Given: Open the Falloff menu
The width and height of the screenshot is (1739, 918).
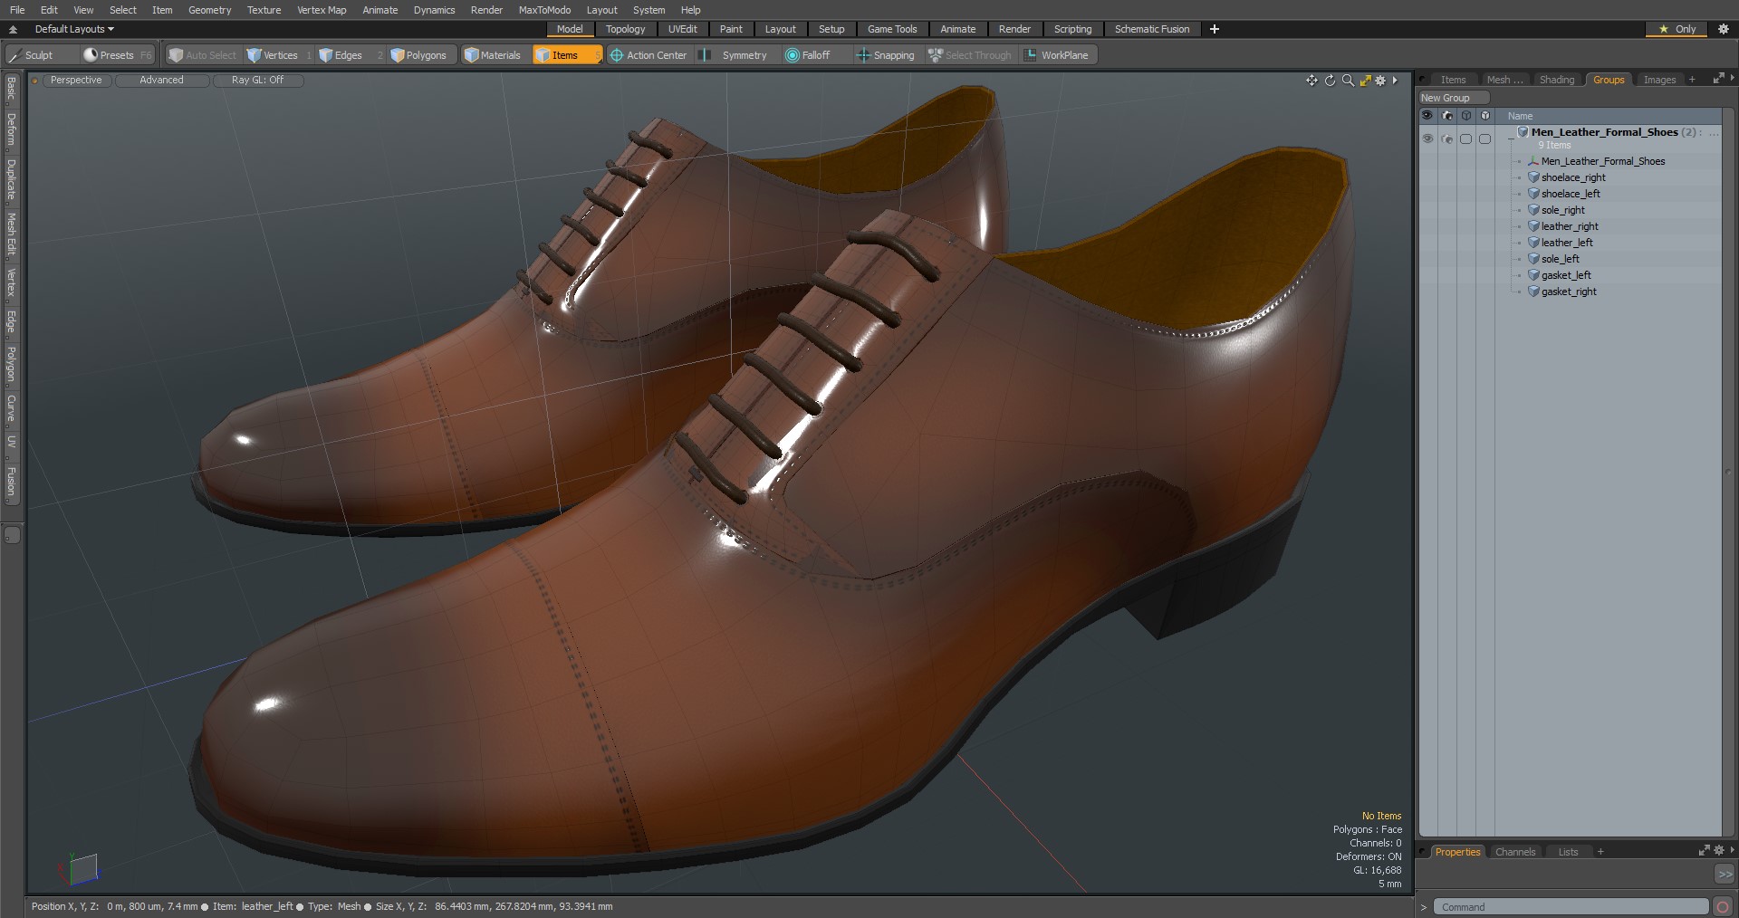Looking at the screenshot, I should (x=815, y=55).
